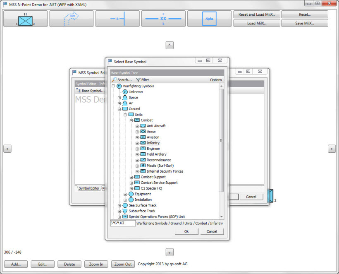Expand the Aviation tree node
The image size is (339, 274).
click(137, 137)
